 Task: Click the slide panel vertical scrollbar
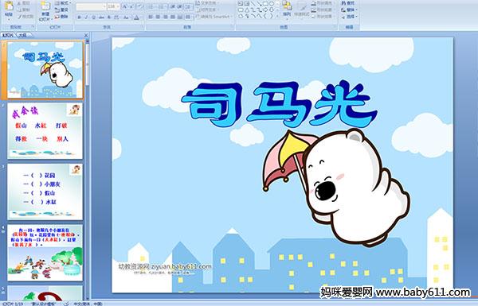point(87,168)
